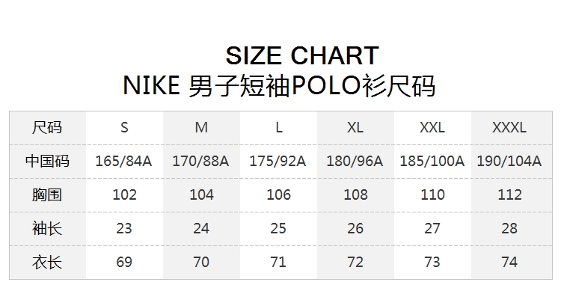Click chest value 112 for size XXXL
This screenshot has width=561, height=288.
509,195
